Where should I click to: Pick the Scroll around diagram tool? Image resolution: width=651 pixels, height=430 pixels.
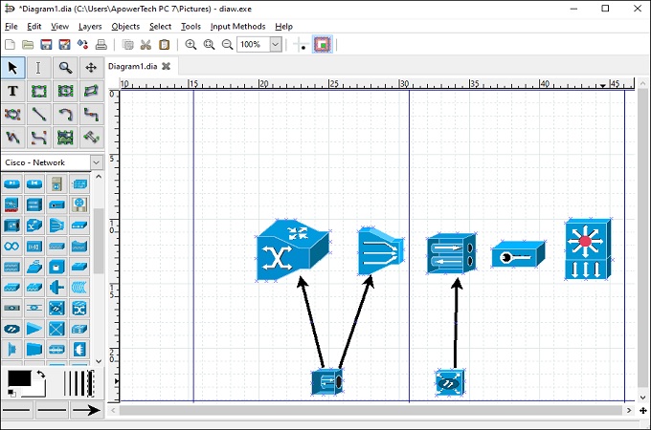91,68
